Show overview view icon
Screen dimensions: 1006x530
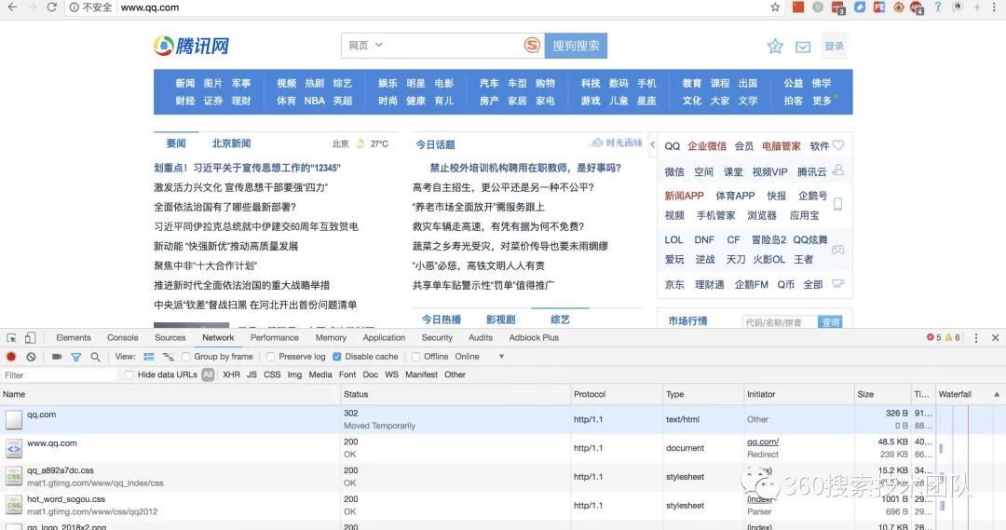[168, 357]
